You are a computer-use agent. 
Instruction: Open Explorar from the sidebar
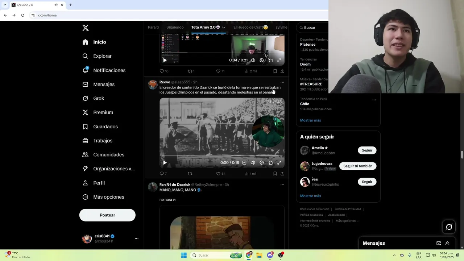coord(97,56)
